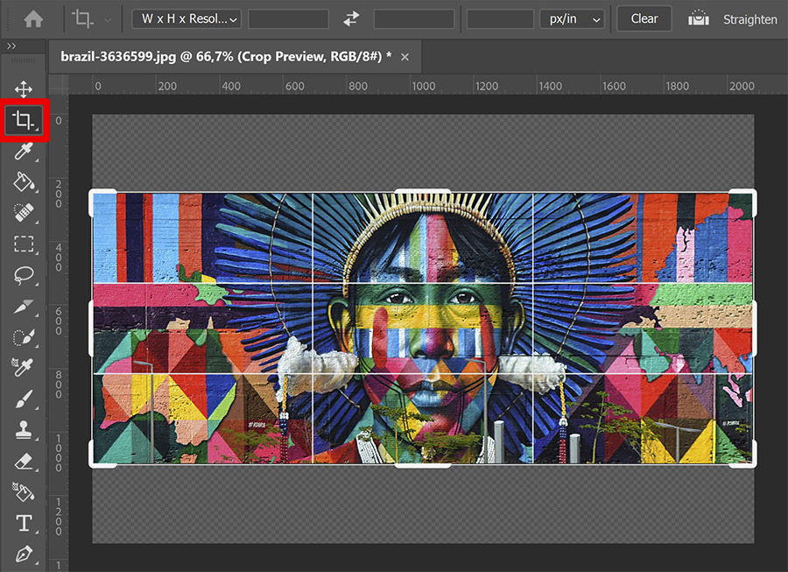
Task: Select the Sharpen tool
Action: [25, 306]
